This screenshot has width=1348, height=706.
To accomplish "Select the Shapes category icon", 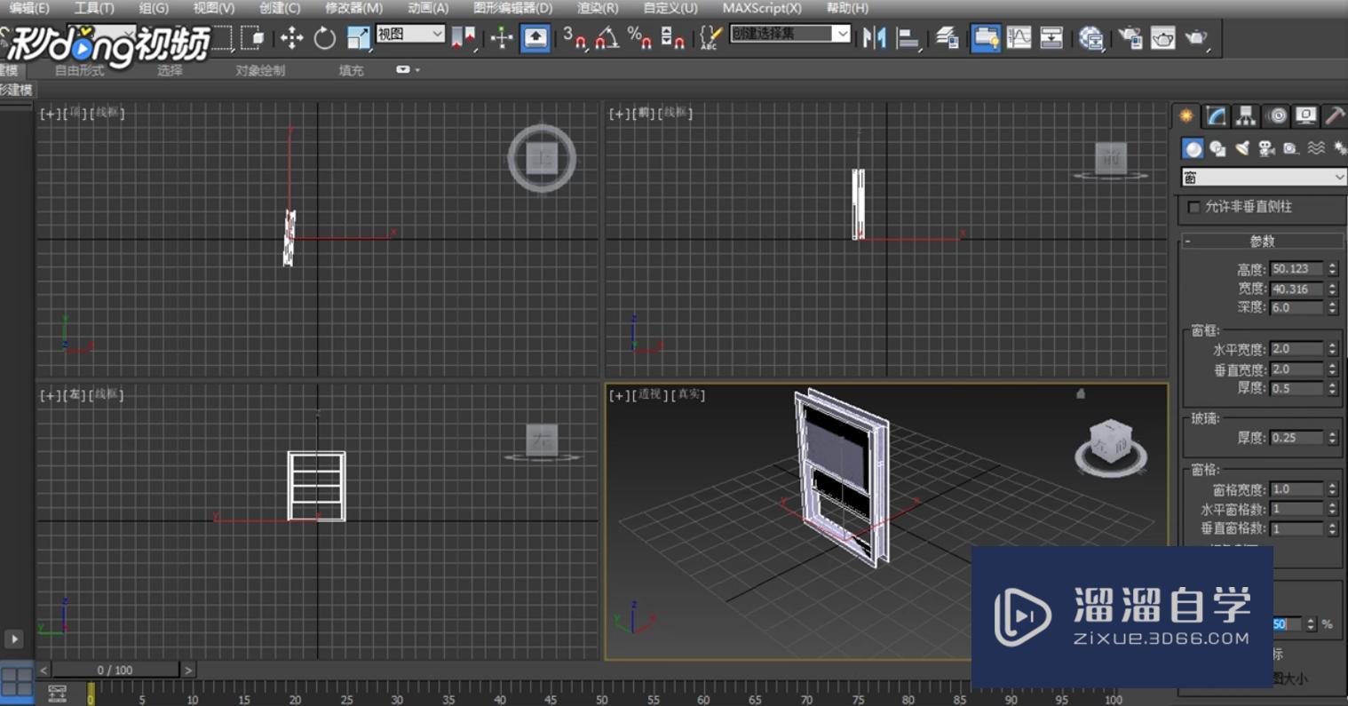I will click(1217, 148).
